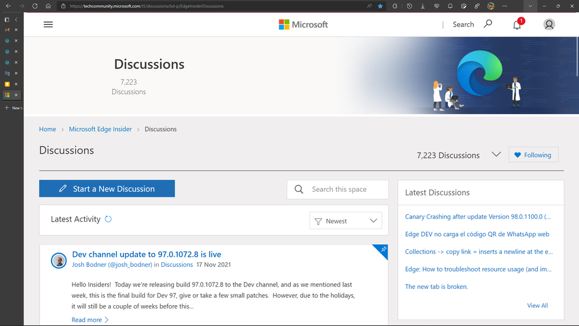Go back to the previous page
The height and width of the screenshot is (326, 579).
point(8,6)
